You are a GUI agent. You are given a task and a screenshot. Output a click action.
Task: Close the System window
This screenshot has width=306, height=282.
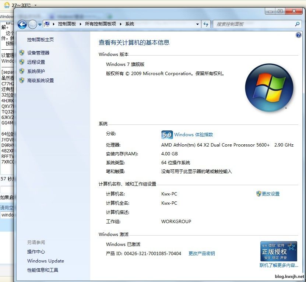point(294,11)
